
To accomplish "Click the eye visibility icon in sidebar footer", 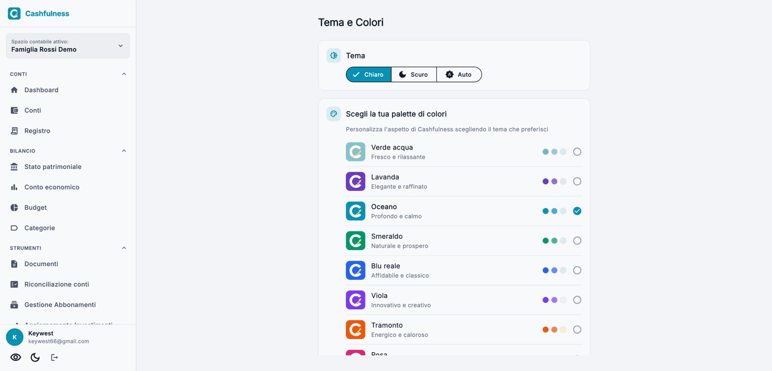I will tap(16, 357).
